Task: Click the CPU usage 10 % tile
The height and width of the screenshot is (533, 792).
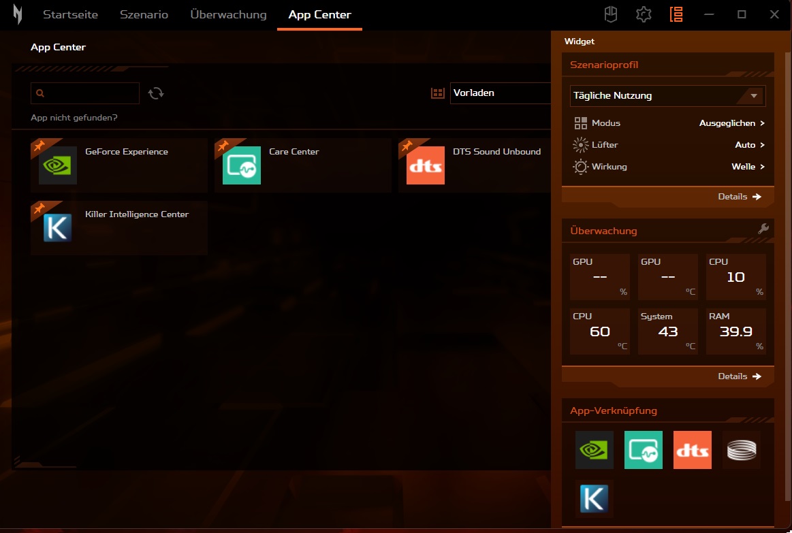Action: [736, 277]
